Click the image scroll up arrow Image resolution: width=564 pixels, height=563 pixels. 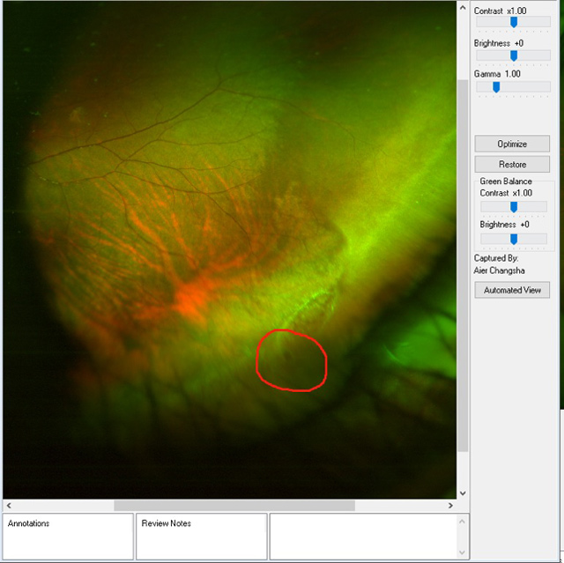click(463, 8)
